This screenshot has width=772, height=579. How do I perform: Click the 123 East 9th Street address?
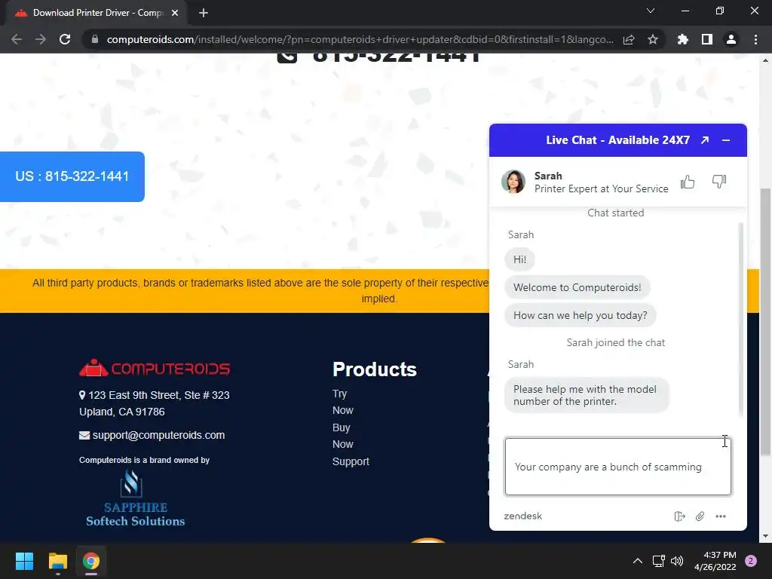[x=155, y=403]
